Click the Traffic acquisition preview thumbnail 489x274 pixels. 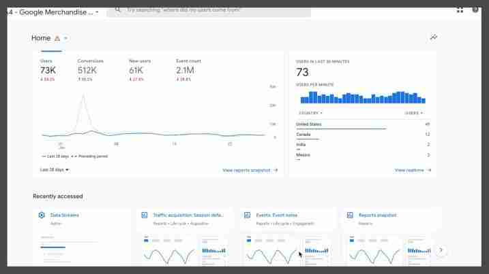[185, 250]
